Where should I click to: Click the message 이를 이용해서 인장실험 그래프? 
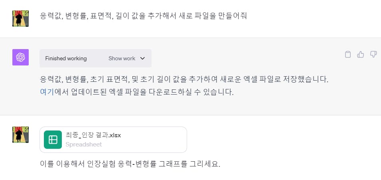130,164
